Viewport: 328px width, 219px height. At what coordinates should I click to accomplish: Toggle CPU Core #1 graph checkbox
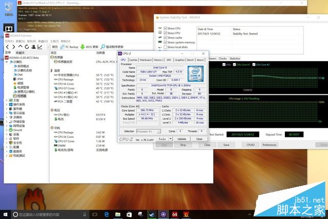point(234,65)
